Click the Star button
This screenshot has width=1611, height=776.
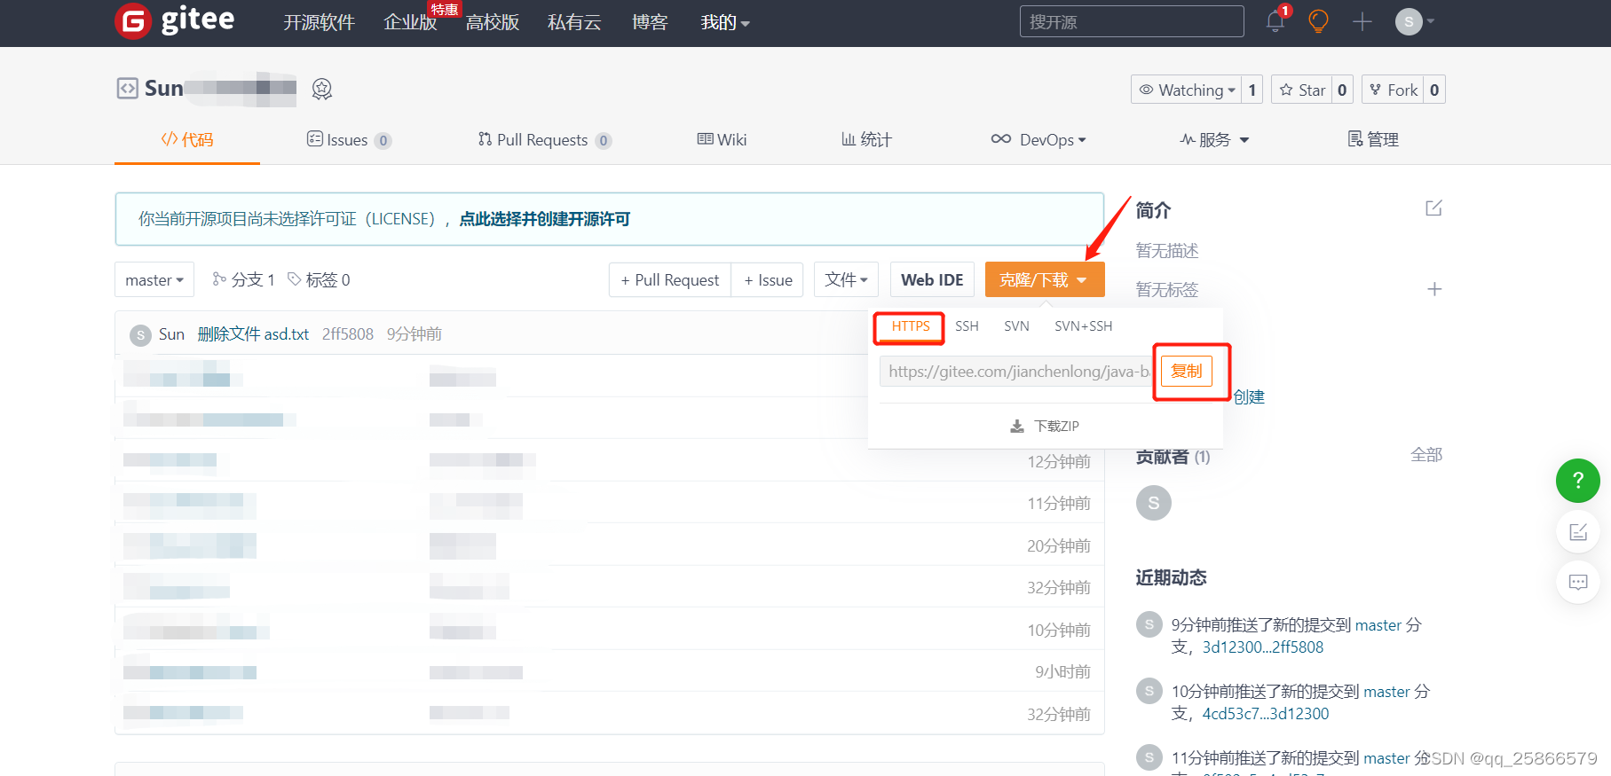pos(1301,90)
